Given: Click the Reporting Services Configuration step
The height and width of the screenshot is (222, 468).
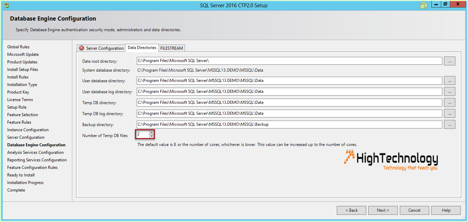Looking at the screenshot, I should (37, 160).
